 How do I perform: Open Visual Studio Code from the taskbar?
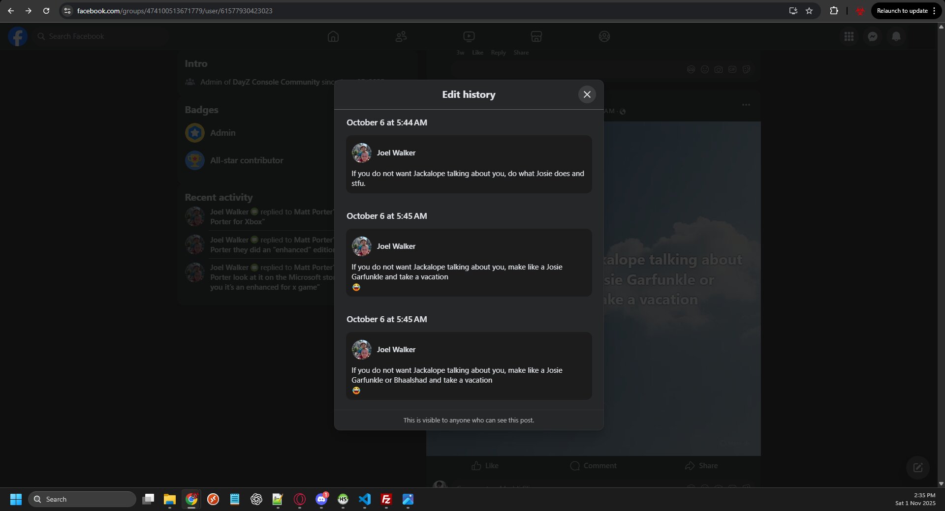(365, 499)
